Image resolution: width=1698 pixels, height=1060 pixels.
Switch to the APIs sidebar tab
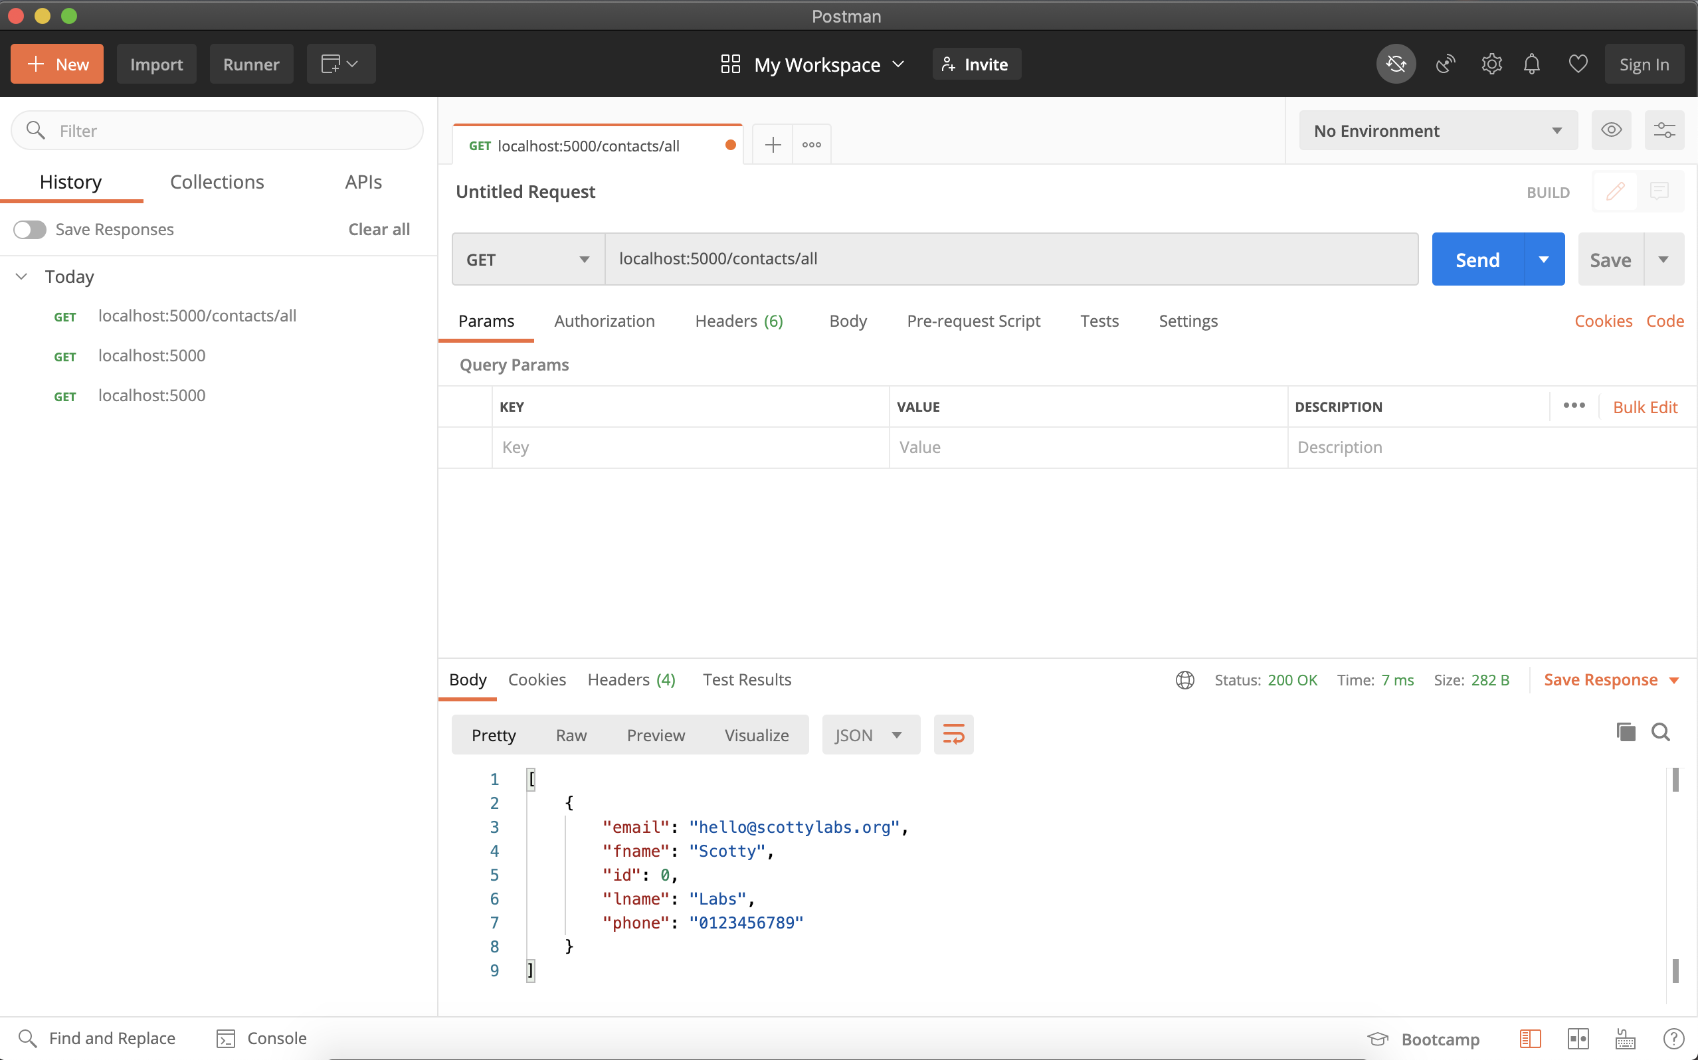point(363,182)
